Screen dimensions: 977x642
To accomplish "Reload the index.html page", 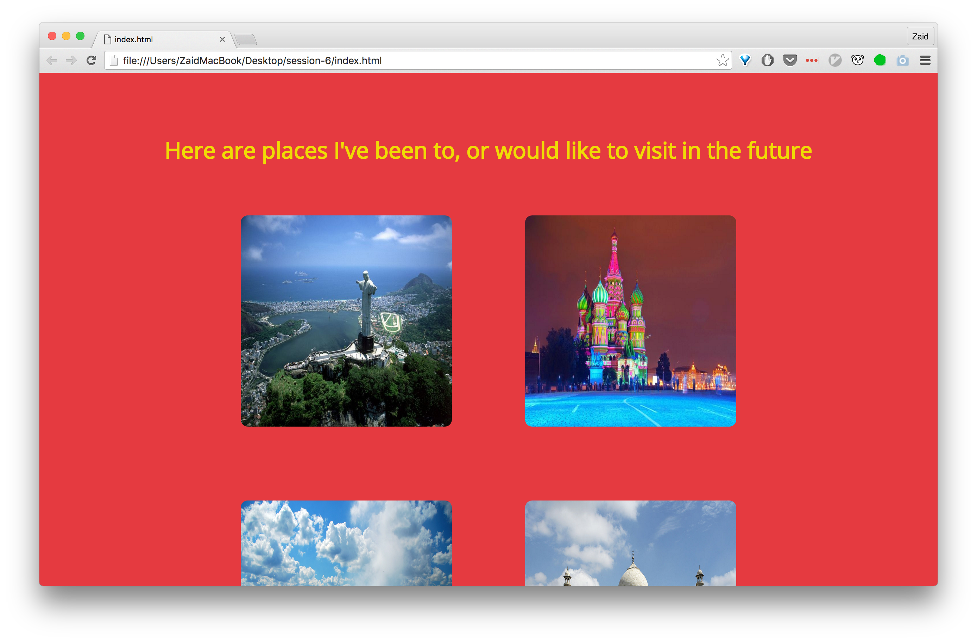I will click(91, 60).
